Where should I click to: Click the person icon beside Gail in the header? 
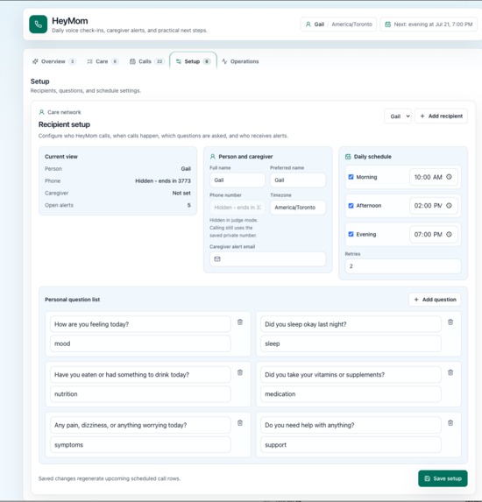point(308,25)
